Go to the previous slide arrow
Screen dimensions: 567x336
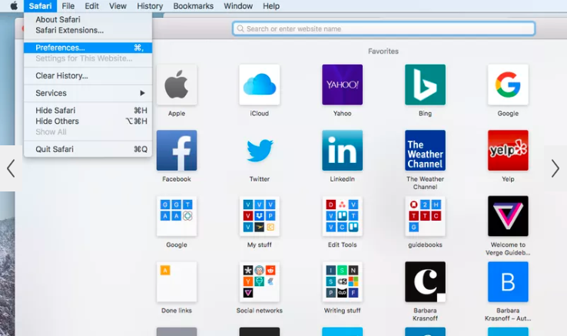(11, 168)
